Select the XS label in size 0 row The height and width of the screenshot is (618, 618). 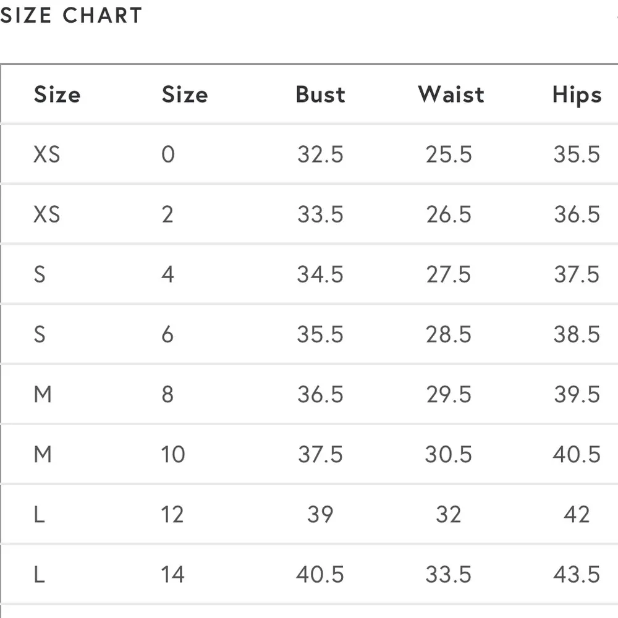tap(47, 154)
